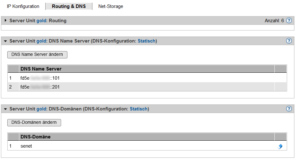Screen dimensions: 295x160
Task: Open help for DNS Name Server section
Action: [x=289, y=41]
